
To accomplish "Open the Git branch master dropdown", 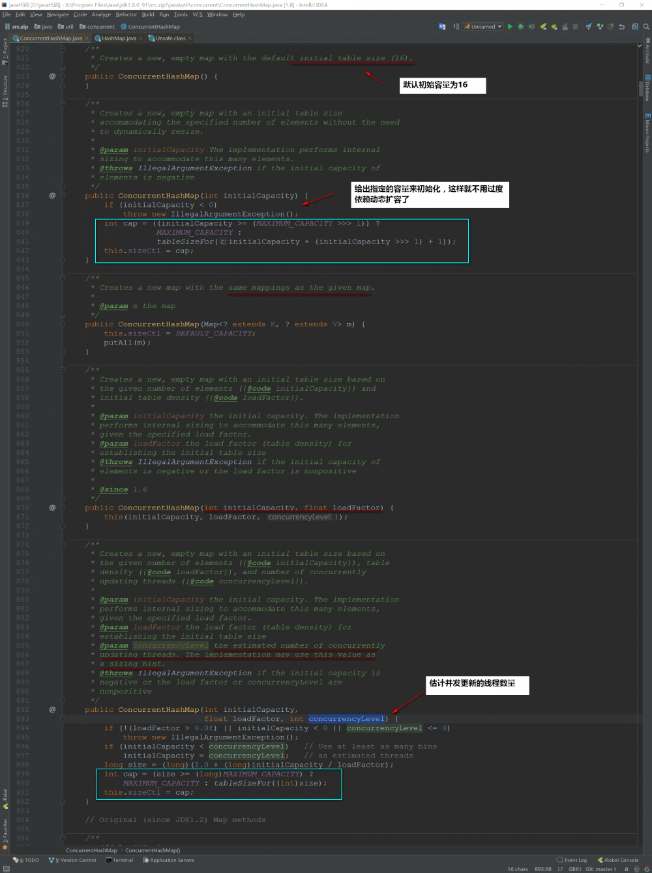I will [x=600, y=868].
